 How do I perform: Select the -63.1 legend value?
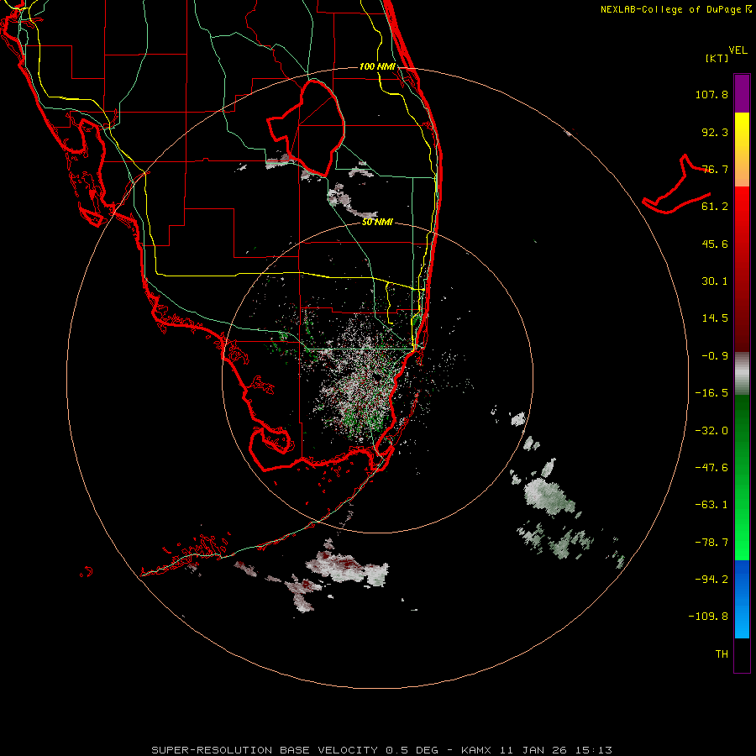(711, 505)
